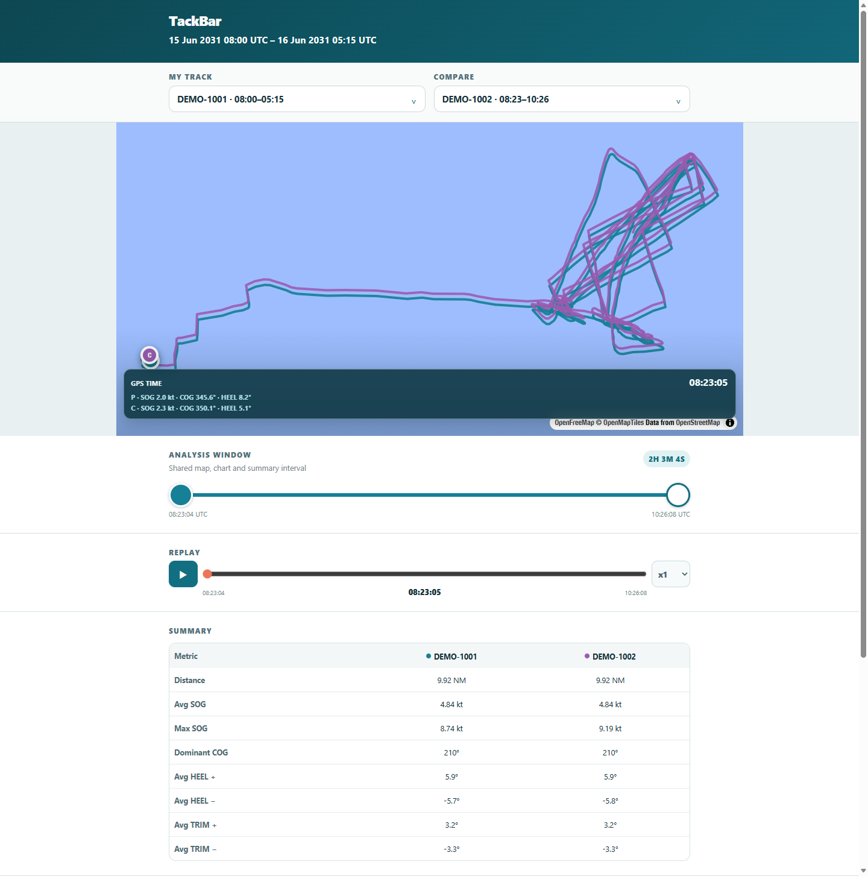Screen dimensions: 868x876
Task: Open the My Track dropdown DEMO-1001
Action: pos(297,99)
